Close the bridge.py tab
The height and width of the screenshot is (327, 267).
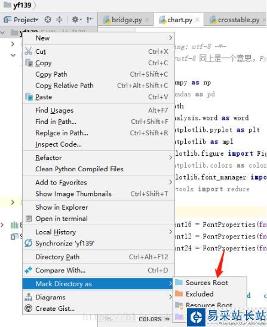point(147,20)
